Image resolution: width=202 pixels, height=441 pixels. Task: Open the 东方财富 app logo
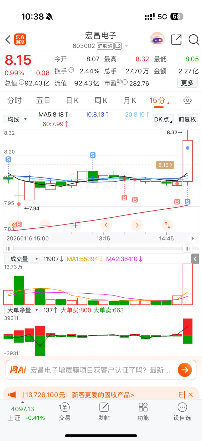[x=20, y=40]
